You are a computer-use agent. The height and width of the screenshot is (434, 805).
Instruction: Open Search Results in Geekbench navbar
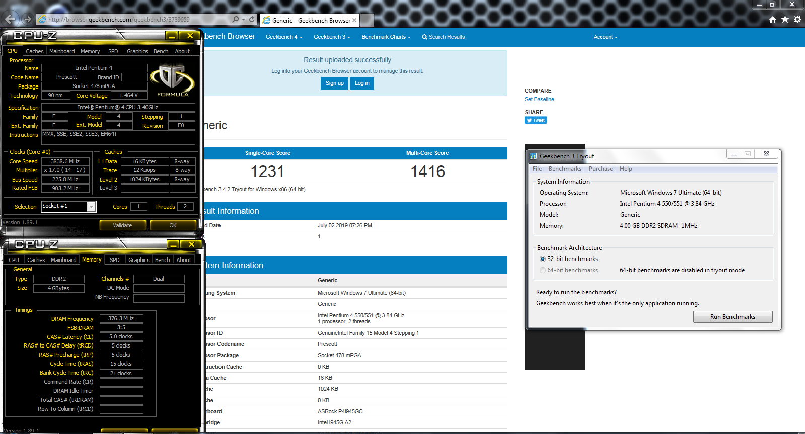tap(443, 37)
